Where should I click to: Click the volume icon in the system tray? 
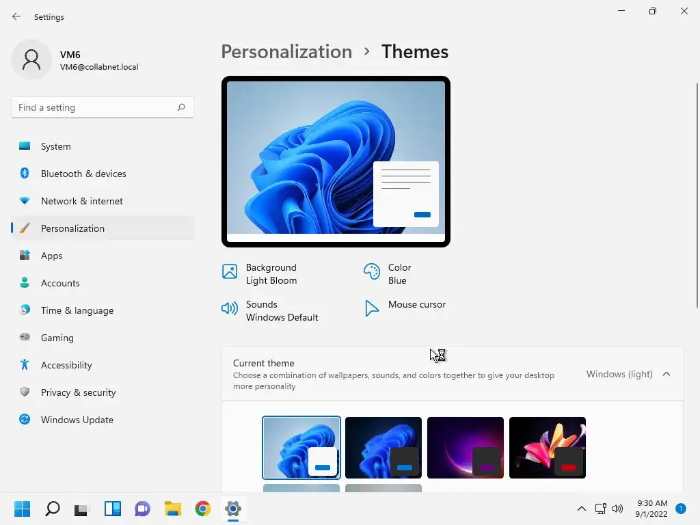click(617, 509)
